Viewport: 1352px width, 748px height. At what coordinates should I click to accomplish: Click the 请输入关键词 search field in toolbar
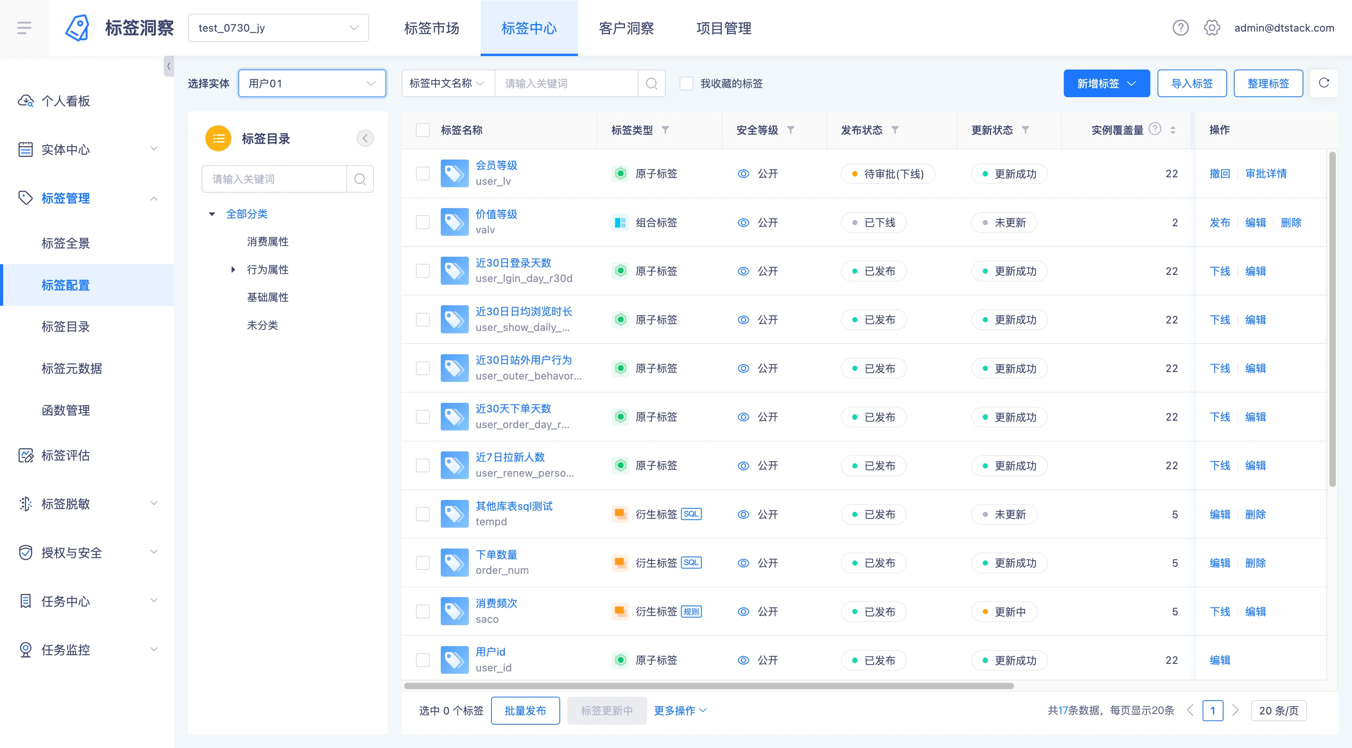pos(566,83)
